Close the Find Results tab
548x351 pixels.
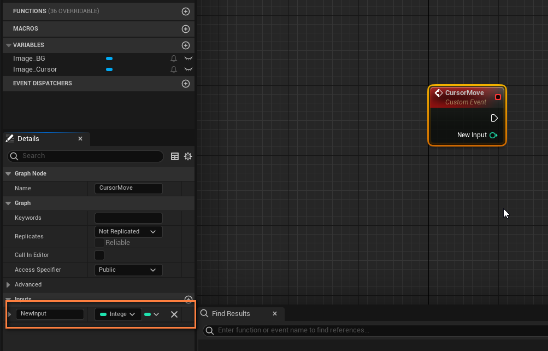275,314
